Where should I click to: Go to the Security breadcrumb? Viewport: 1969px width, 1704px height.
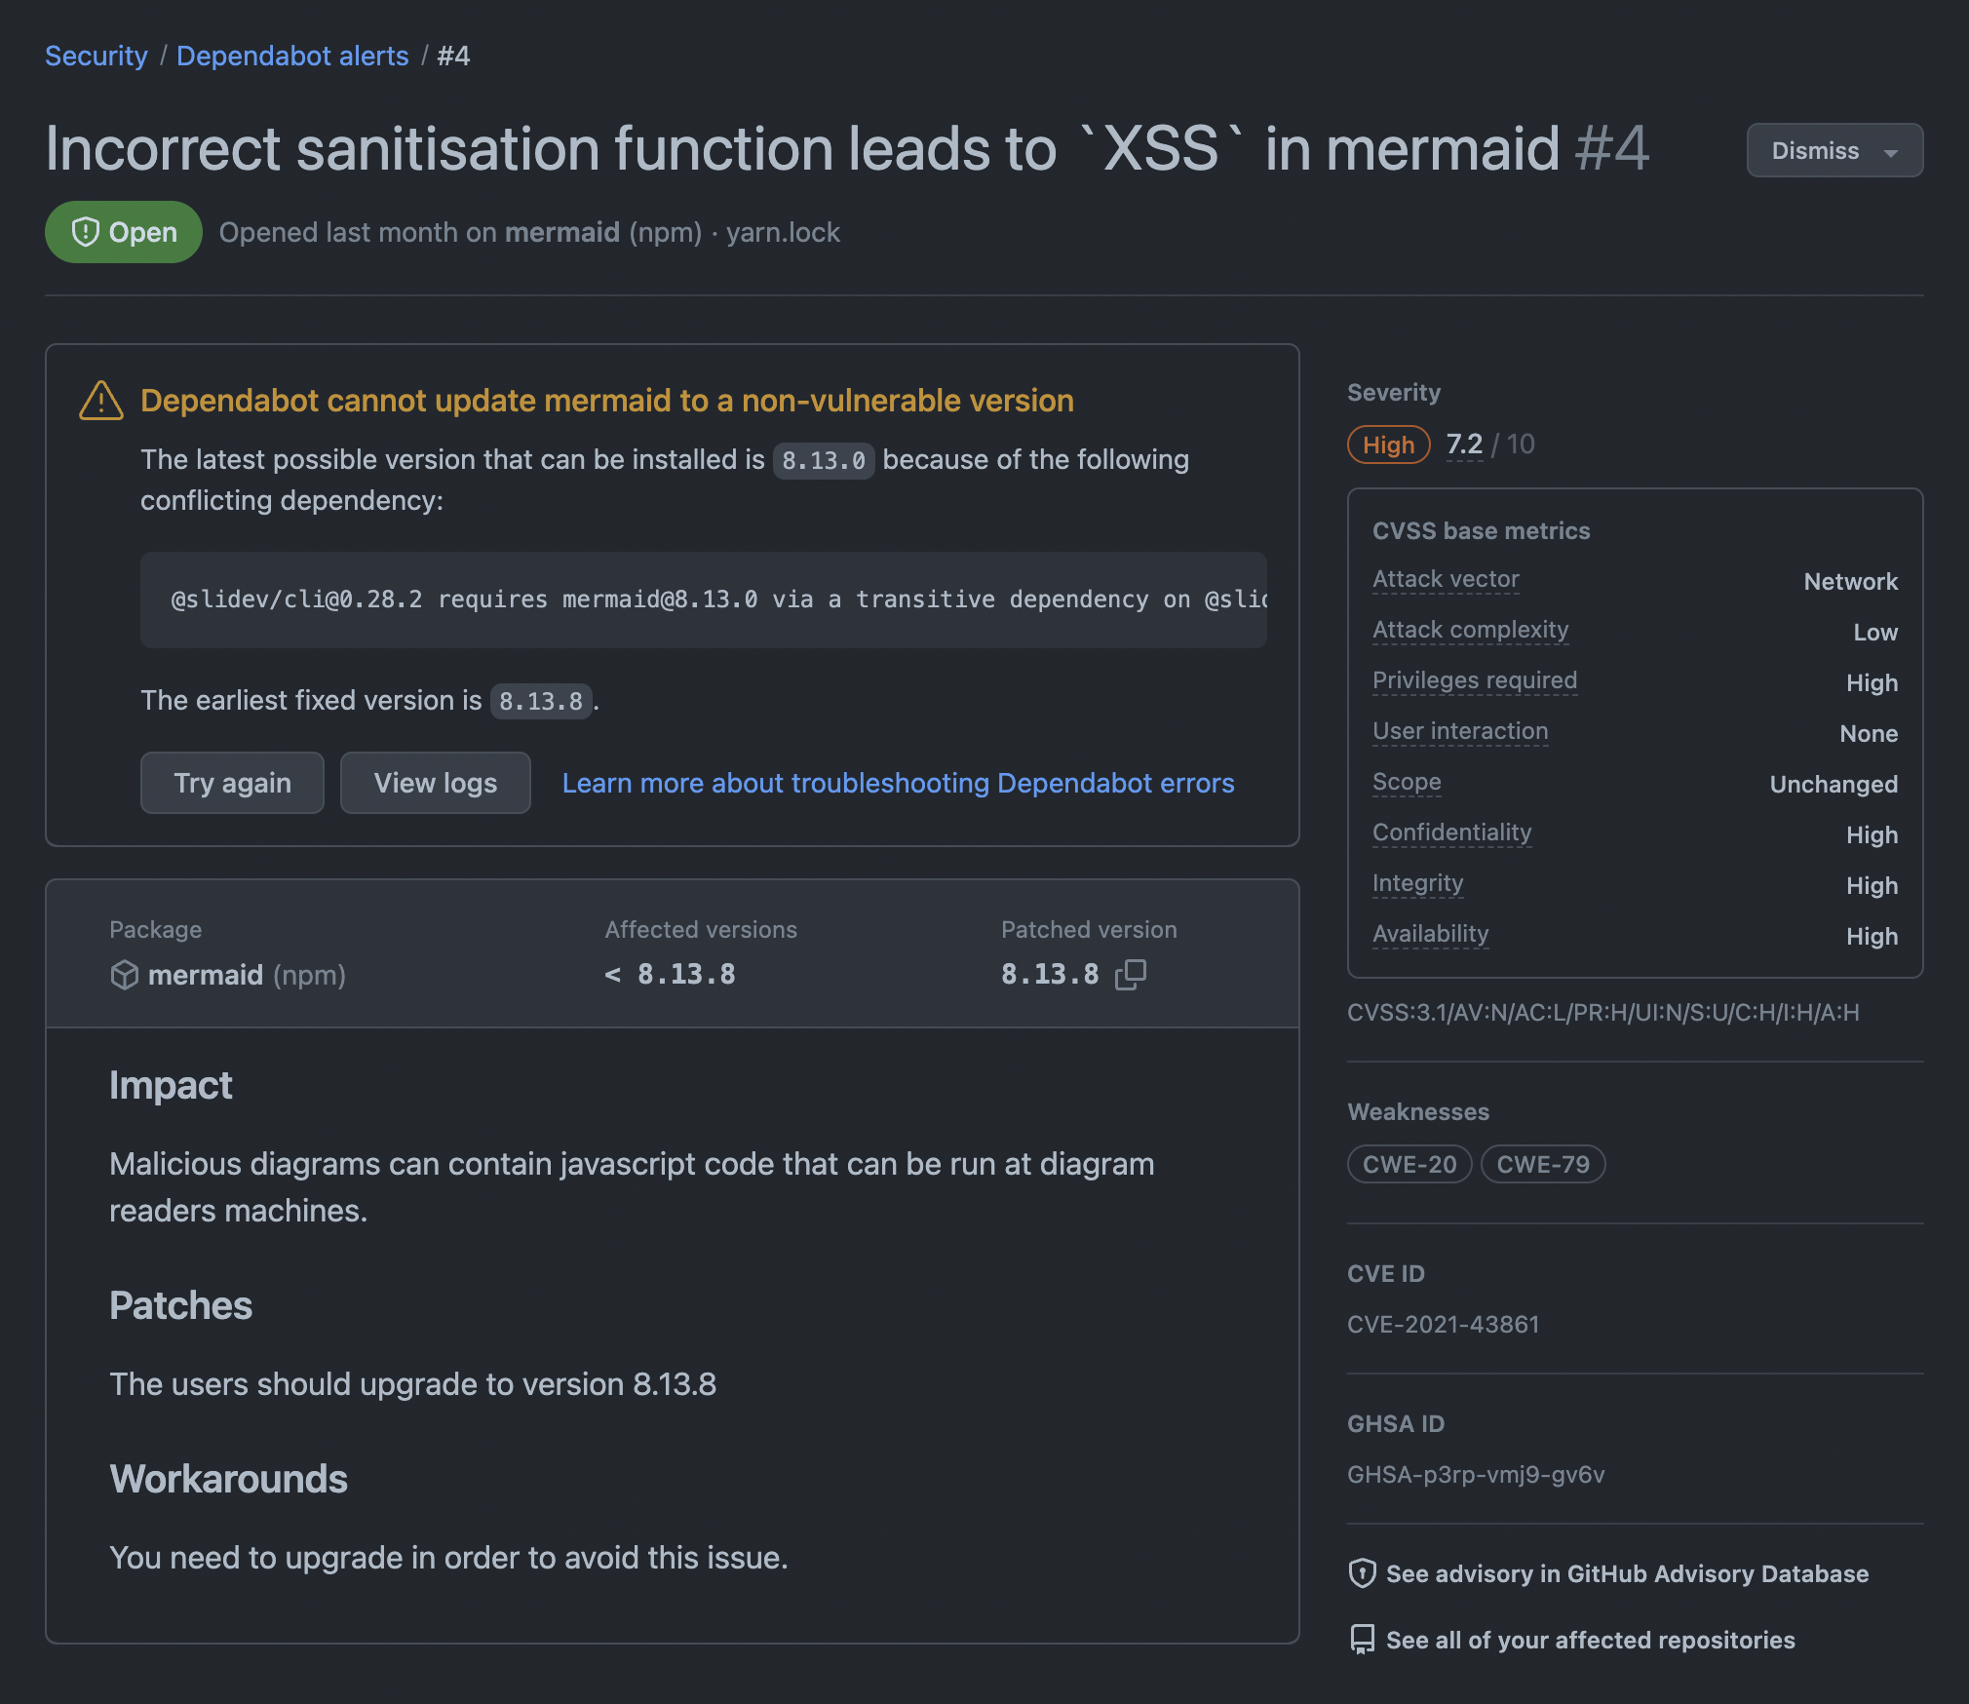tap(97, 56)
